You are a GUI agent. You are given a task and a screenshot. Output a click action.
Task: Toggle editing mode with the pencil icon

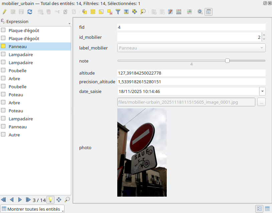[x=4, y=12]
